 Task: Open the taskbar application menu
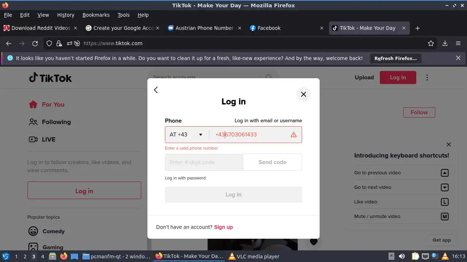pyautogui.click(x=6, y=256)
